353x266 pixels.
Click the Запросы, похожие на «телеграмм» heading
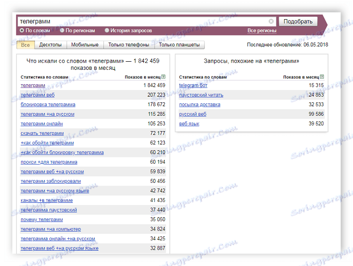251,61
